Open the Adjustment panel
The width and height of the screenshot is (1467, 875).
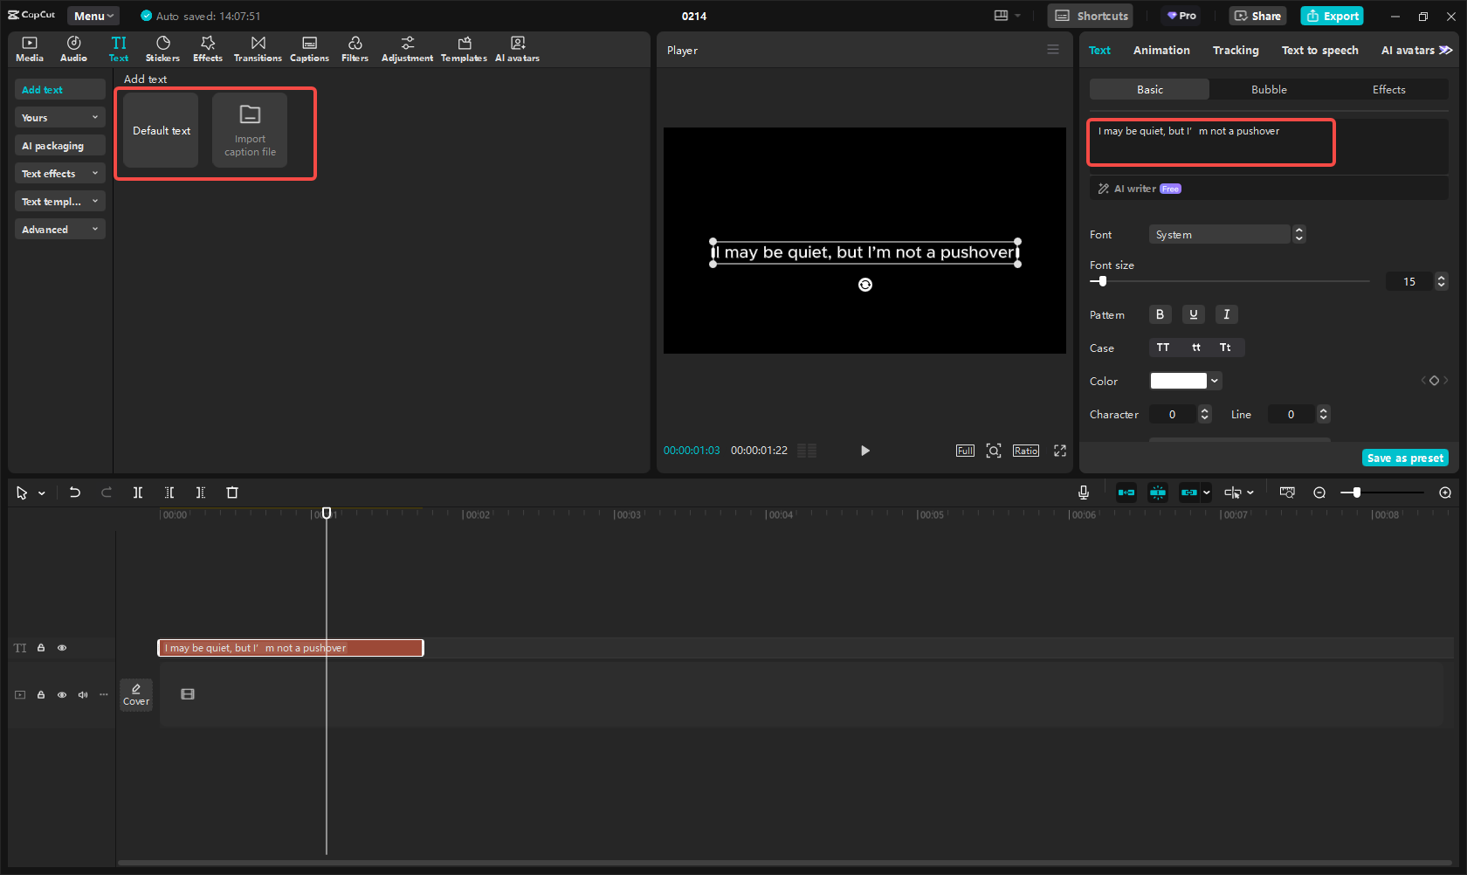(x=407, y=49)
